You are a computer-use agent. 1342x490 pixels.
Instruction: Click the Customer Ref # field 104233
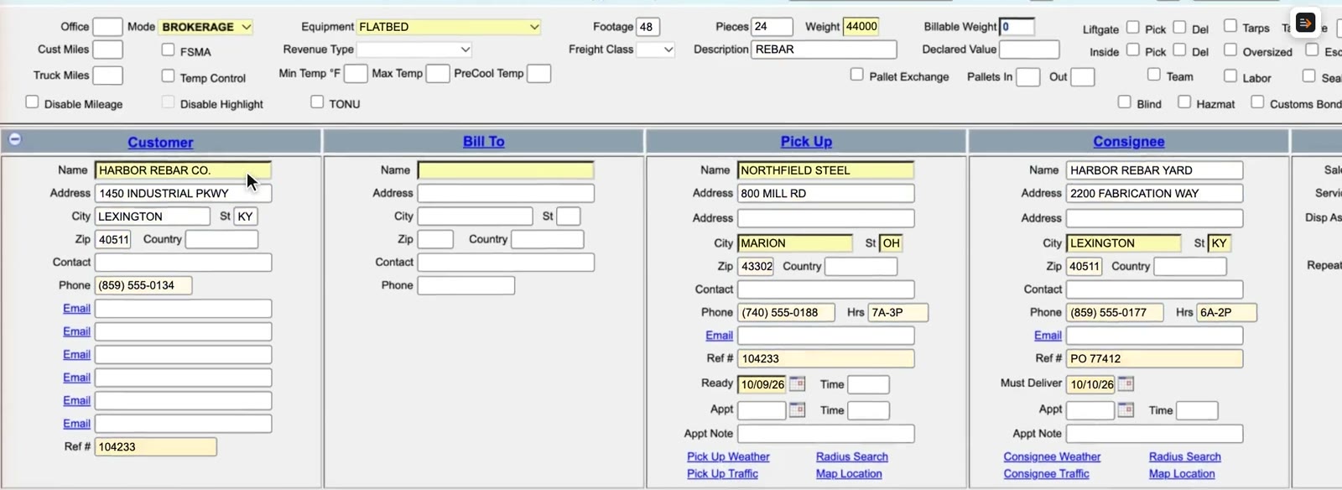click(155, 447)
